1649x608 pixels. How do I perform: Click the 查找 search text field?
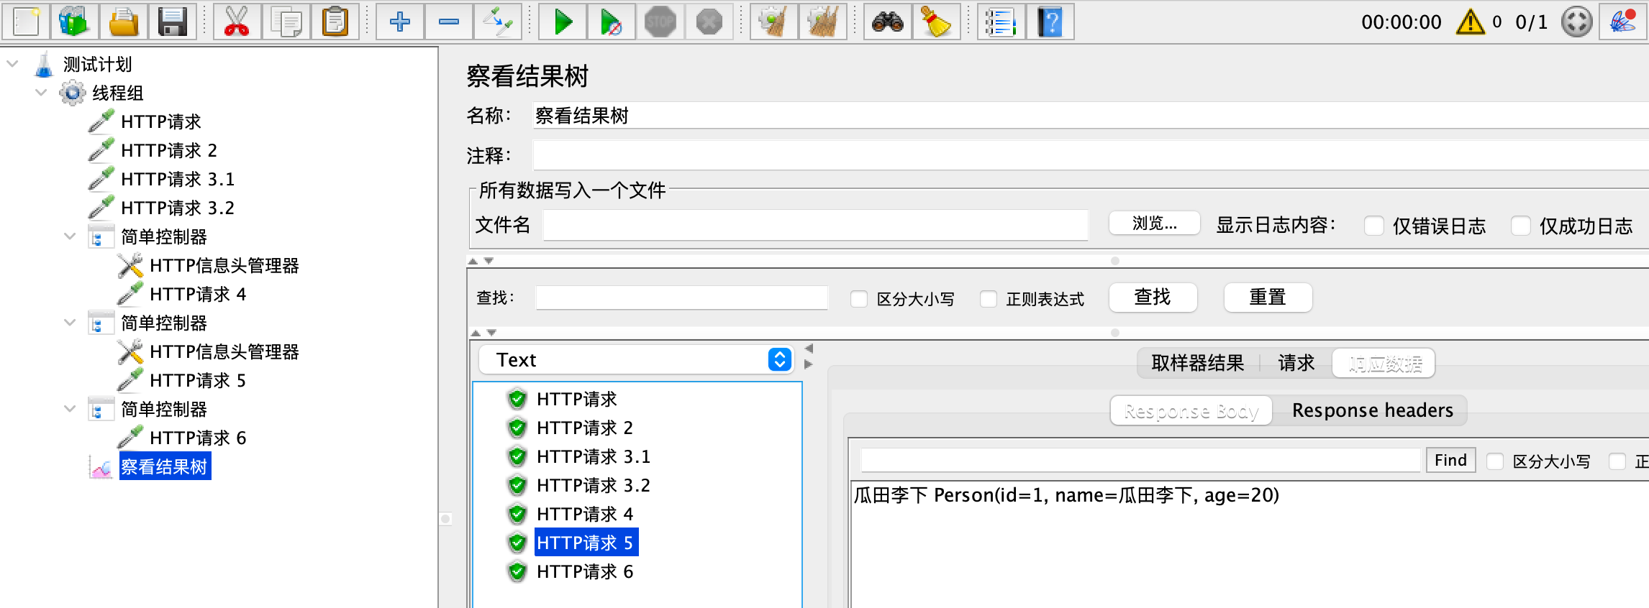click(x=682, y=298)
